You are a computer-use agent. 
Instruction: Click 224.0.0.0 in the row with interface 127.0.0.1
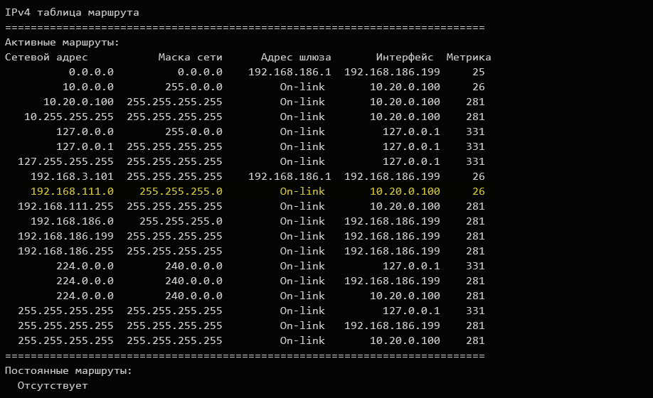85,267
